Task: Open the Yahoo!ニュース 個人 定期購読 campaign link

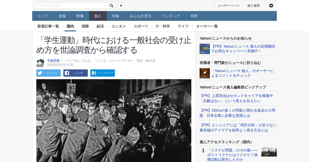Action: tap(243, 49)
